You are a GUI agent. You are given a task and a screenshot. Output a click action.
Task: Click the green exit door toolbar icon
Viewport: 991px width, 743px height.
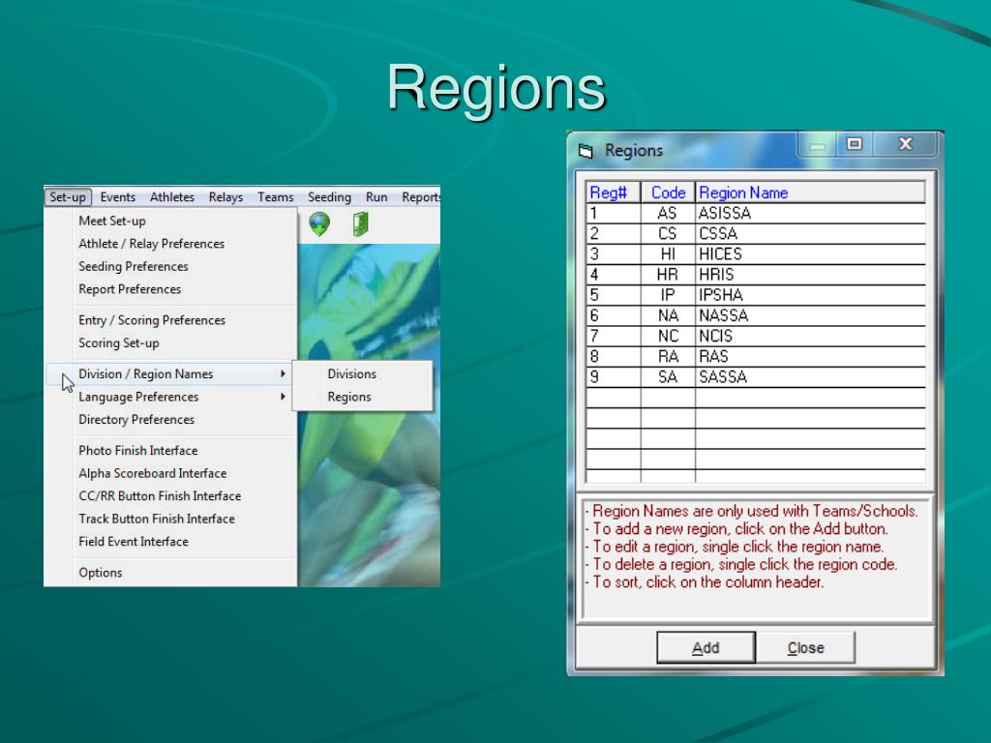tap(360, 223)
